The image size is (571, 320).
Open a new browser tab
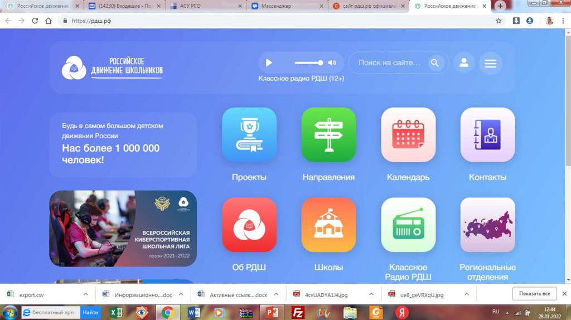pos(500,6)
